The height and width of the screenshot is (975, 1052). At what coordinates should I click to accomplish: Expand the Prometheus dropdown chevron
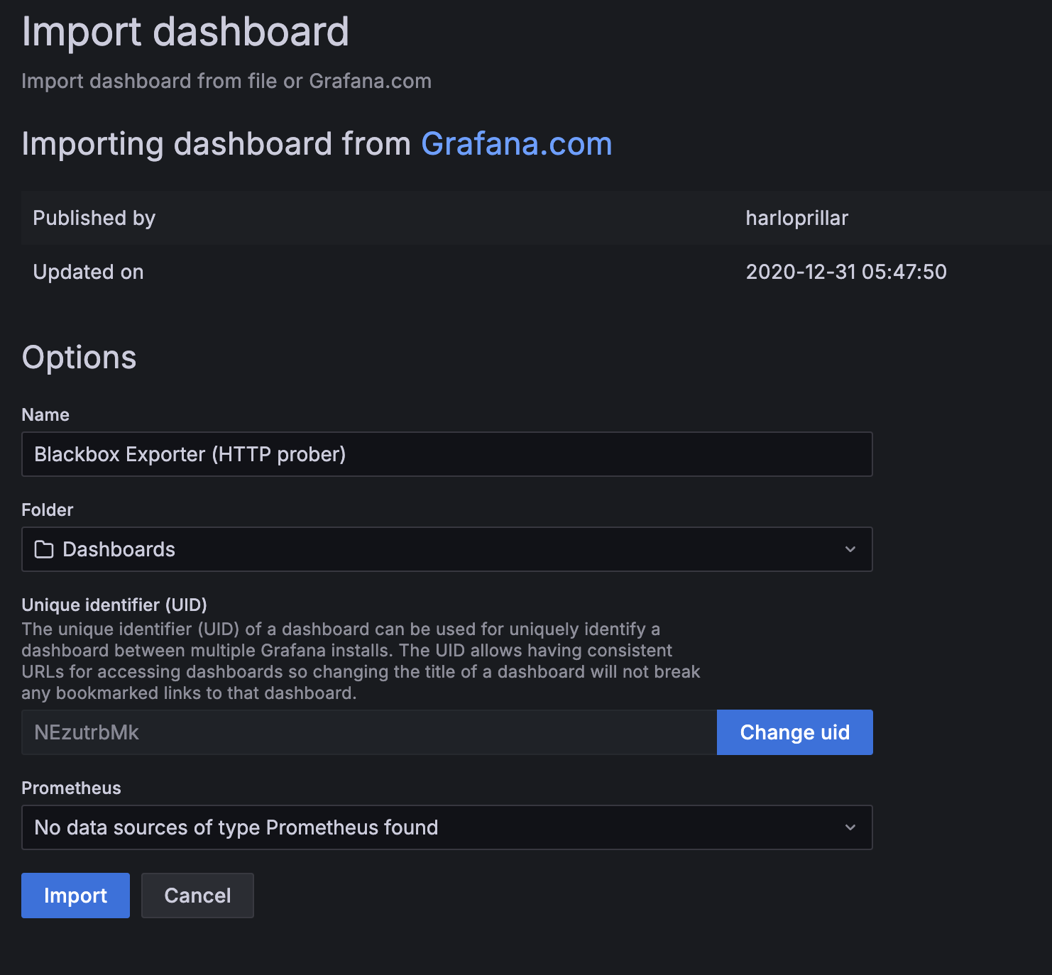pos(850,827)
